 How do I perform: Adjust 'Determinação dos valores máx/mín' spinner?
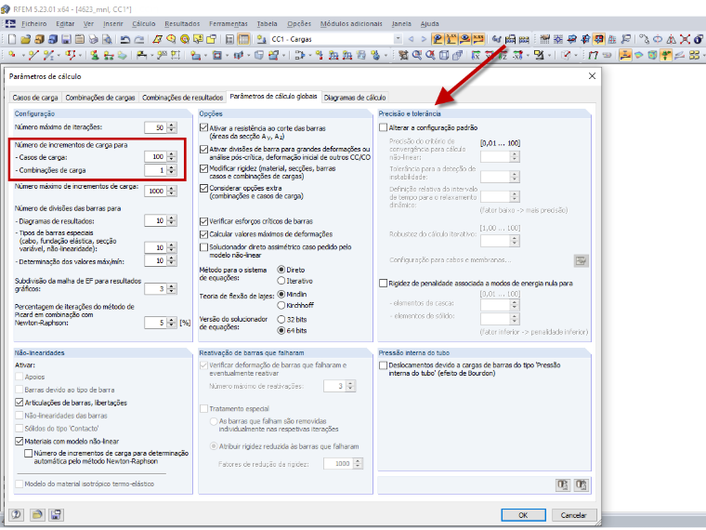point(172,261)
